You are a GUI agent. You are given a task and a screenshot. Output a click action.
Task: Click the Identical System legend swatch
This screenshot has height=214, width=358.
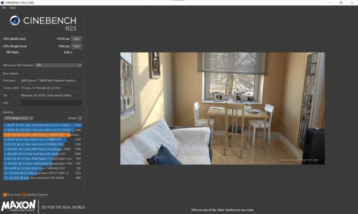(24, 194)
